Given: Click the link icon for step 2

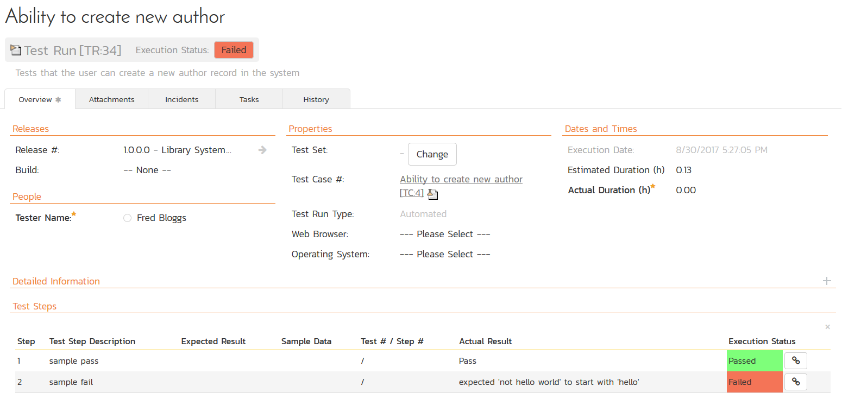Looking at the screenshot, I should pos(795,382).
